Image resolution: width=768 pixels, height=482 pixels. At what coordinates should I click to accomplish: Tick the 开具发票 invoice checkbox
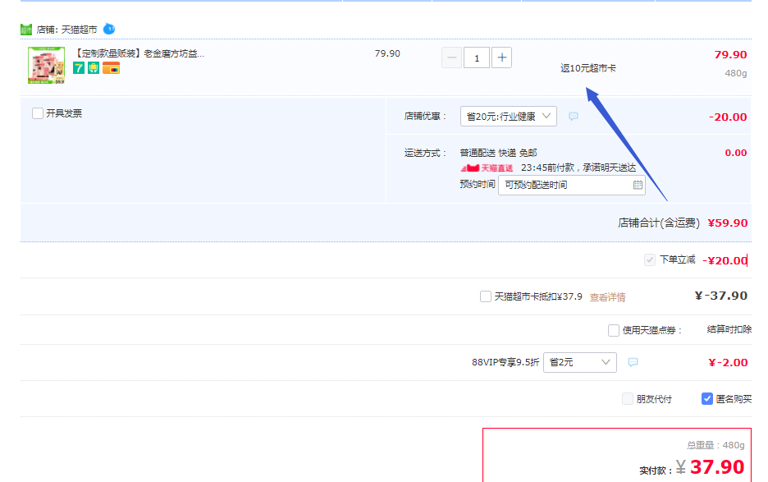pyautogui.click(x=38, y=113)
